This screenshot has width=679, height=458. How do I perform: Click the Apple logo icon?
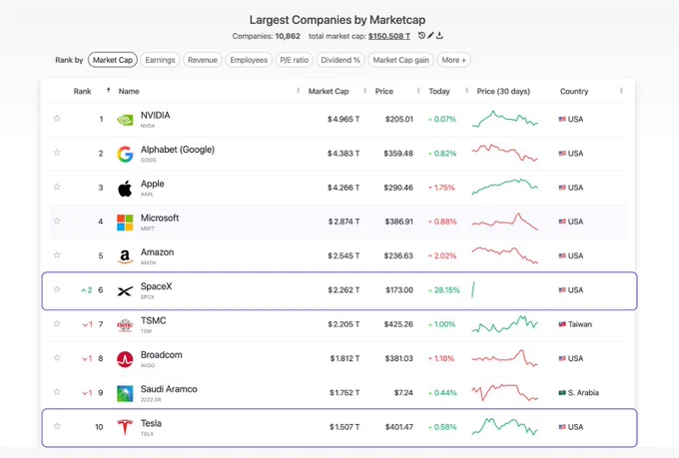(x=125, y=189)
